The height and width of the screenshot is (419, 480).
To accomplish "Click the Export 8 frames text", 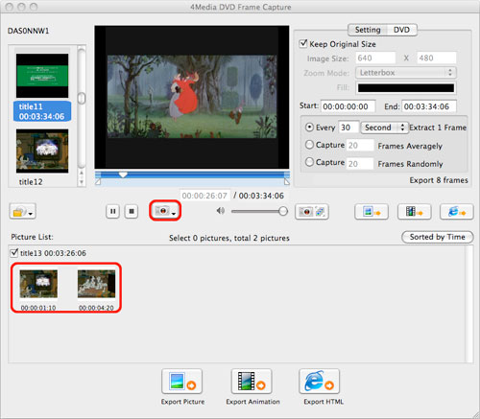I will pyautogui.click(x=439, y=180).
